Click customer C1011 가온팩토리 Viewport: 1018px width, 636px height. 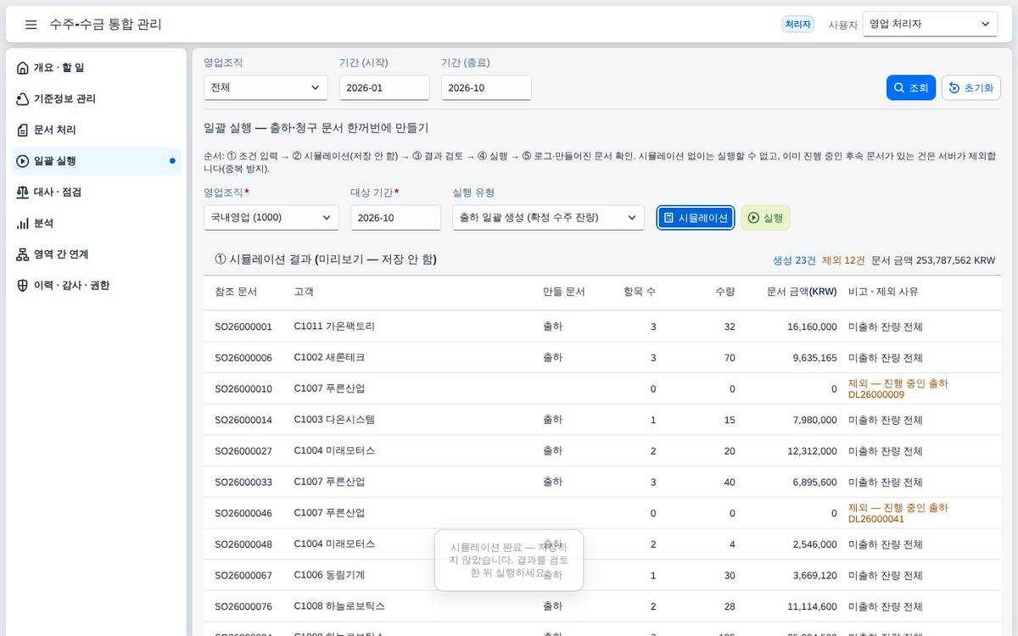tap(334, 326)
